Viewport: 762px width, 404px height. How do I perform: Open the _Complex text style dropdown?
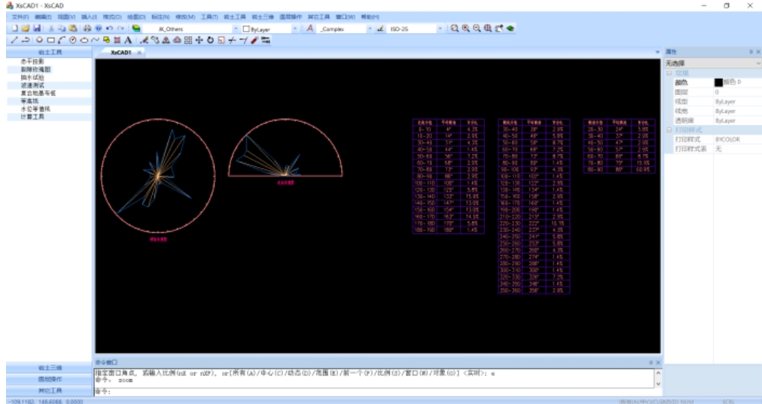point(370,29)
